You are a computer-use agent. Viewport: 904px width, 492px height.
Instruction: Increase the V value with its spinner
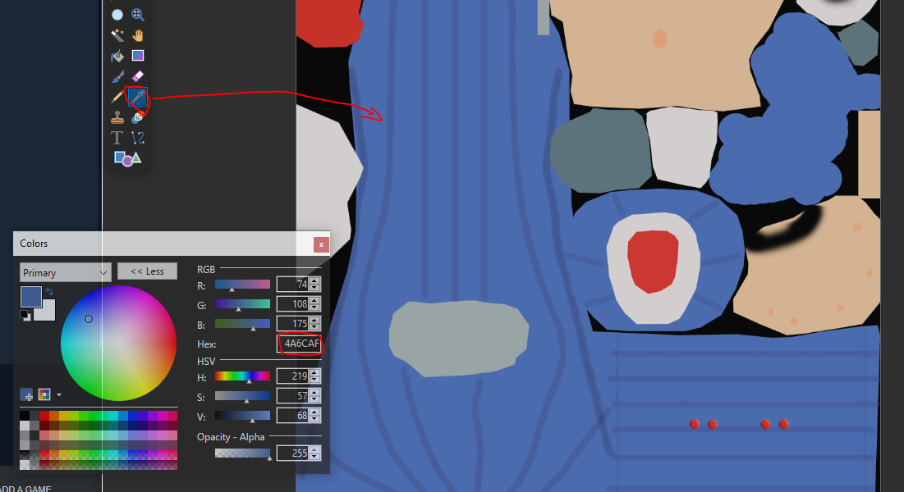[x=314, y=412]
